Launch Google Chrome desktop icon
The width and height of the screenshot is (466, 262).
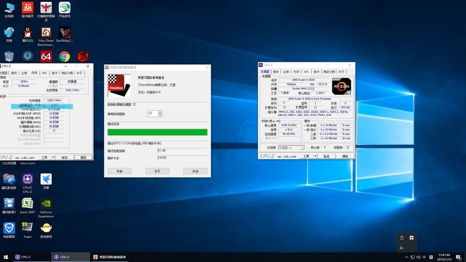(x=65, y=56)
